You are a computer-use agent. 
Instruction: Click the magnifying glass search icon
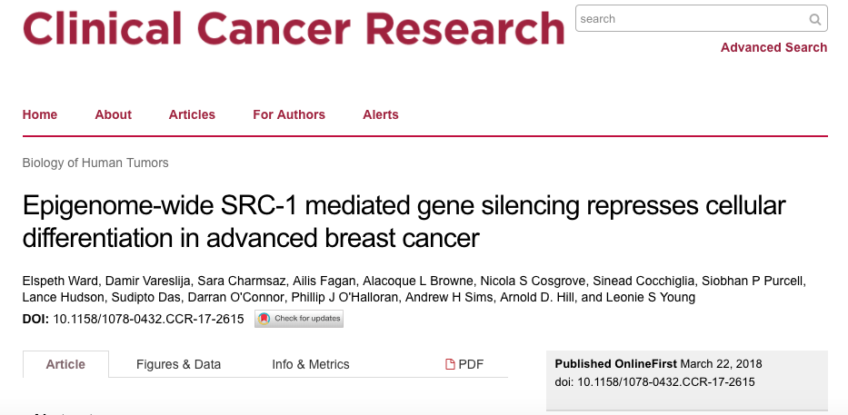(814, 19)
